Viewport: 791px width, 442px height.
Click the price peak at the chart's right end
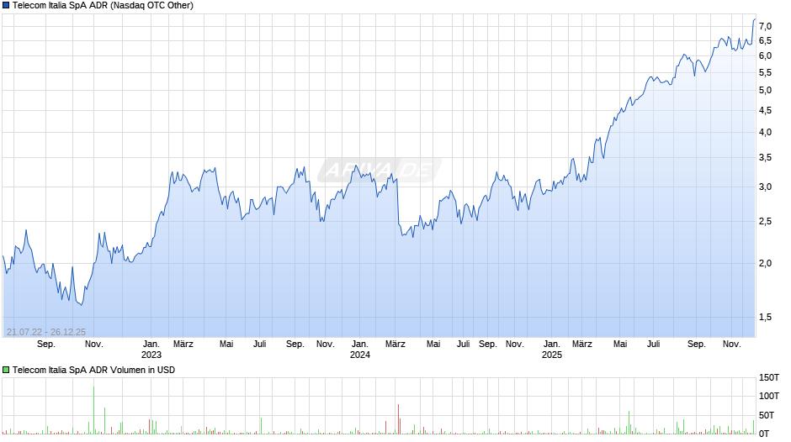[754, 19]
